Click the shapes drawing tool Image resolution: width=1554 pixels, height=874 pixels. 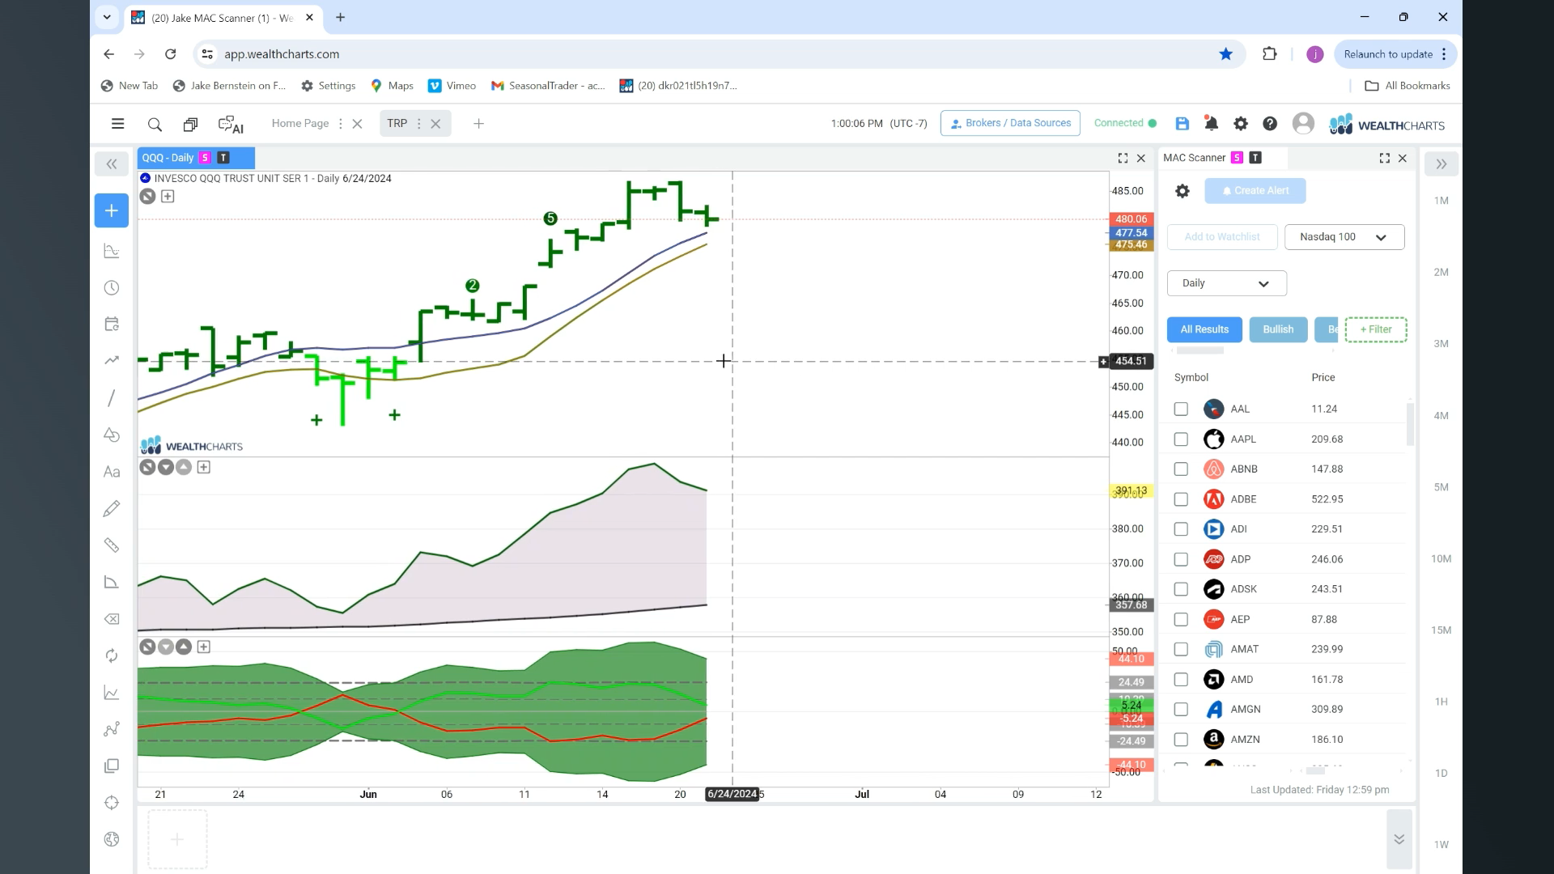click(x=112, y=435)
